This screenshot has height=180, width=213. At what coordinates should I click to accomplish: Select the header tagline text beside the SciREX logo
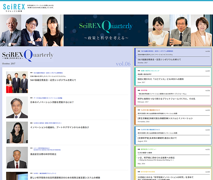pos(40,7)
